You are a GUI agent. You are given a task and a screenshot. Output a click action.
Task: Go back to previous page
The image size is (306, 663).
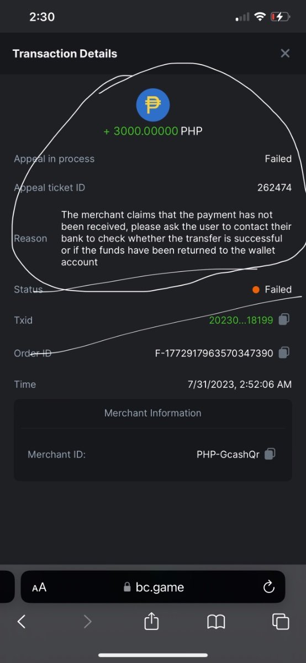(22, 622)
